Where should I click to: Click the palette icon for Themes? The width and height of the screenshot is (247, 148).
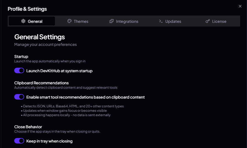click(70, 21)
